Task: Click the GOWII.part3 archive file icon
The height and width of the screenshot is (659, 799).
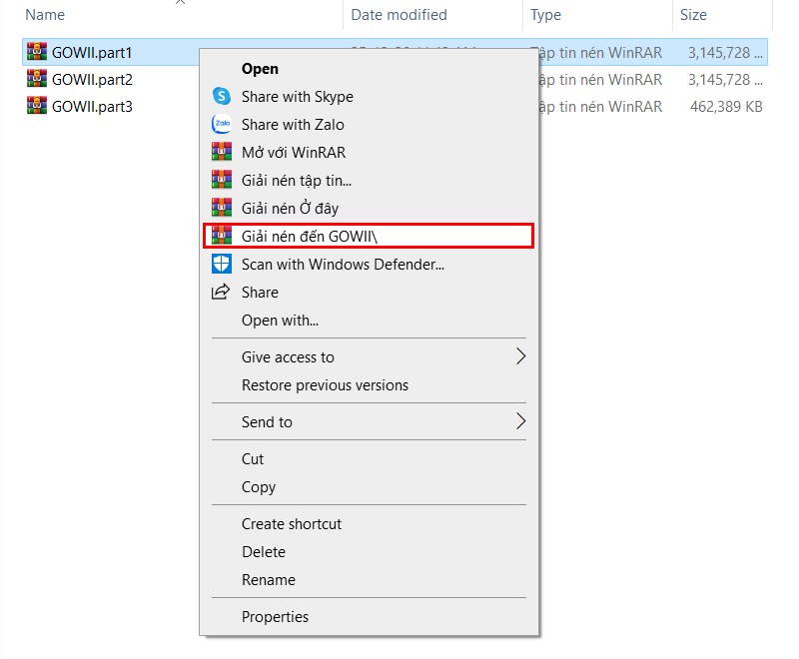Action: pyautogui.click(x=38, y=107)
